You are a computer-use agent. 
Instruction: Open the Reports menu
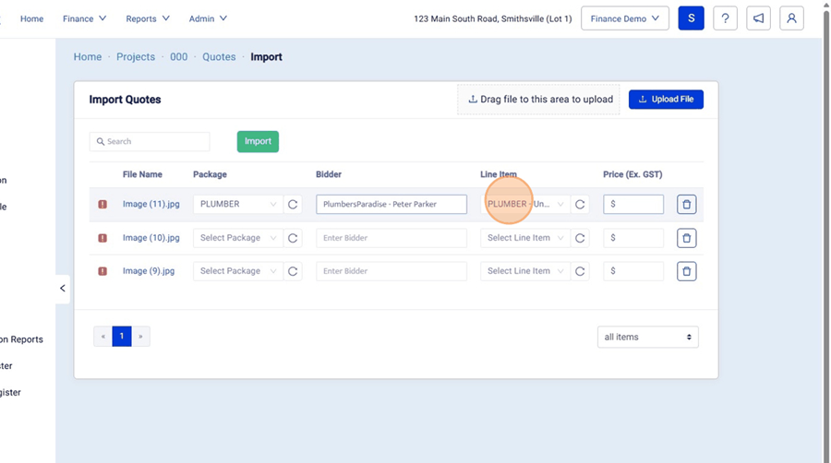(148, 18)
